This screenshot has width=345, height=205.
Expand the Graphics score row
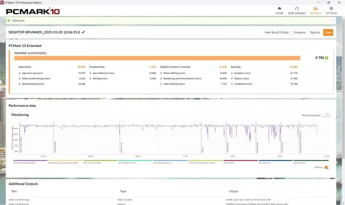tap(232, 73)
